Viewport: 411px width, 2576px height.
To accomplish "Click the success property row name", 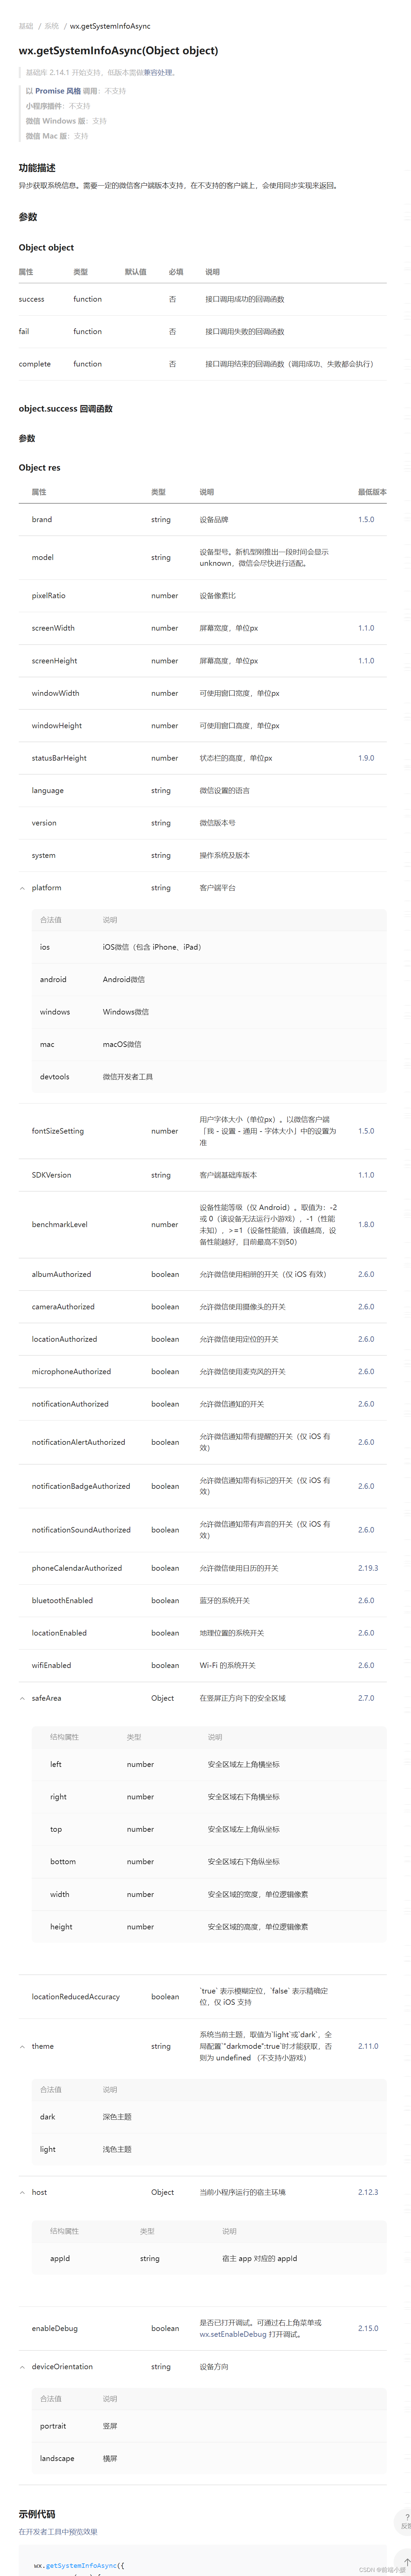I will click(x=32, y=299).
